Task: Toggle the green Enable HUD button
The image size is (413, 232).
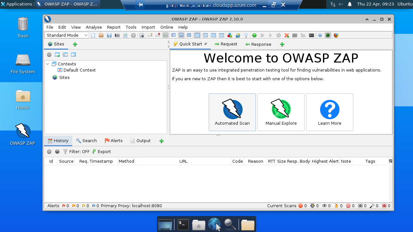Action: pyautogui.click(x=328, y=35)
